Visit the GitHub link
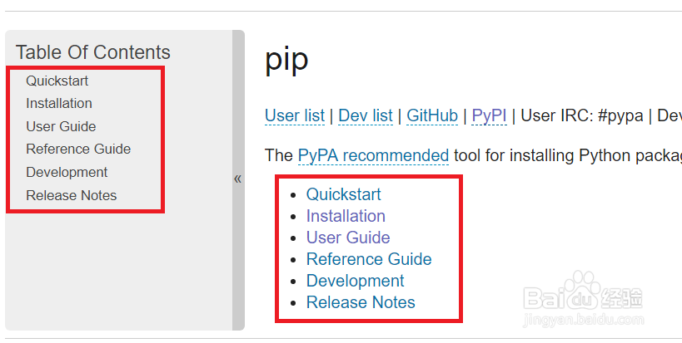 (431, 115)
